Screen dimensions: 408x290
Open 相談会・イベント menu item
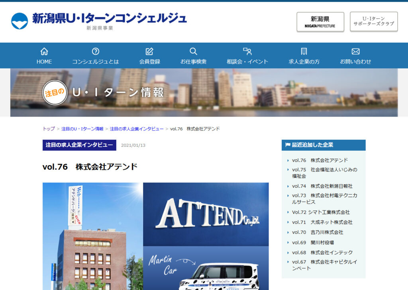click(x=247, y=56)
